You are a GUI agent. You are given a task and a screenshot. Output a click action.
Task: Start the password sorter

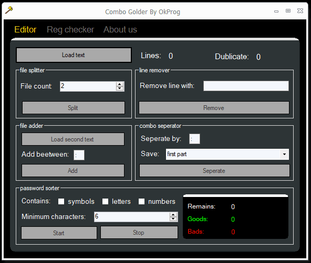click(59, 233)
